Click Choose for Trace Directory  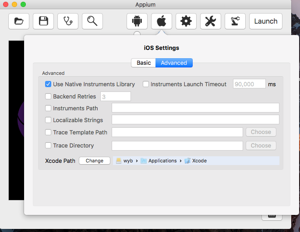click(261, 146)
